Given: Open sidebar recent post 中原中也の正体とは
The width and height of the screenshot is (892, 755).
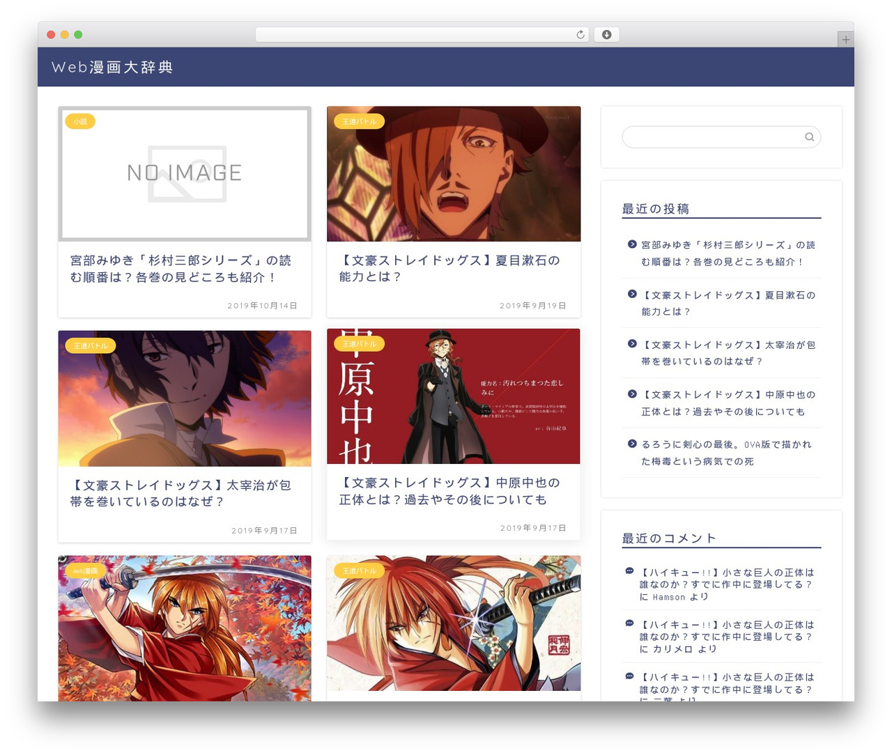Looking at the screenshot, I should tap(728, 403).
